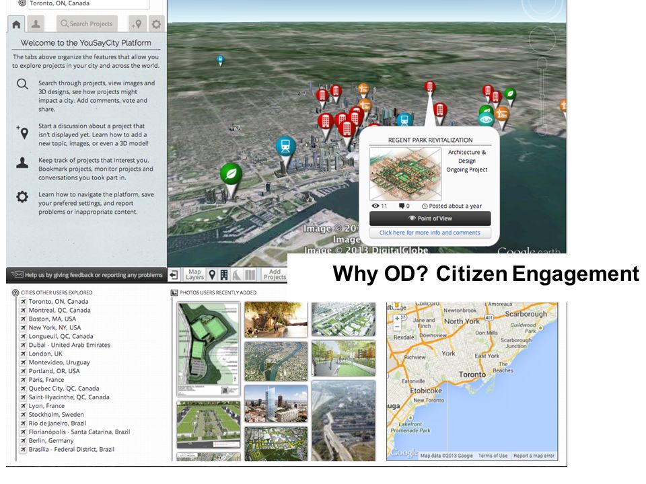Select Longueuil, QC, Canada in cities list
The height and width of the screenshot is (484, 646).
click(x=61, y=336)
